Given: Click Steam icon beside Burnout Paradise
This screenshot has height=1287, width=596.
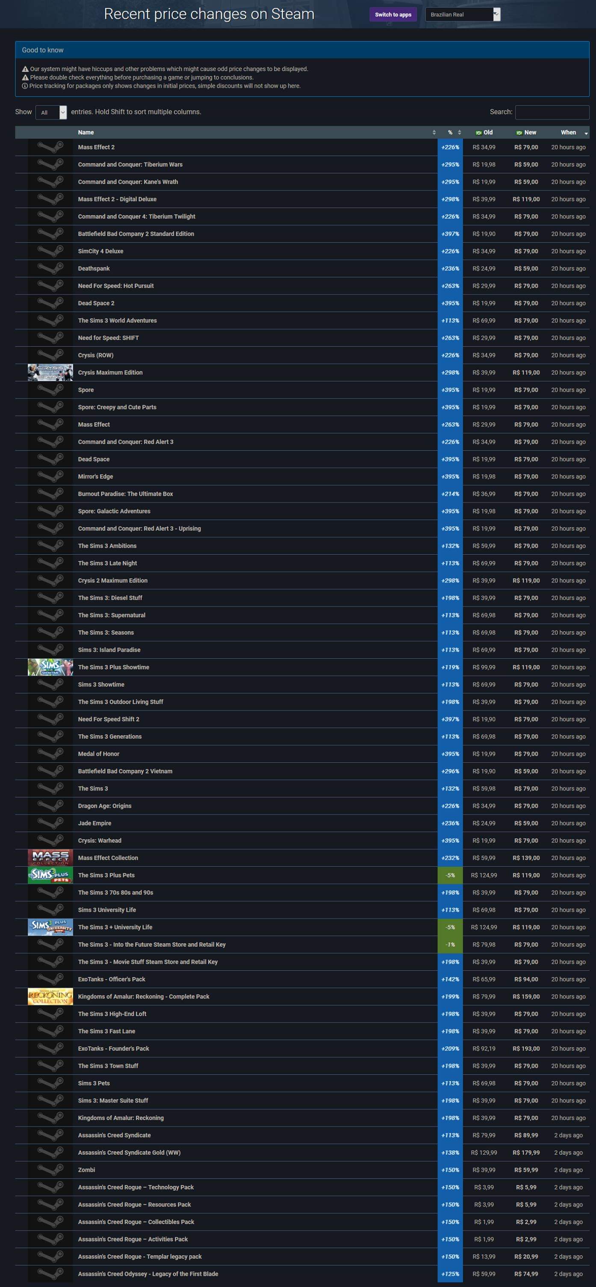Looking at the screenshot, I should pyautogui.click(x=50, y=494).
